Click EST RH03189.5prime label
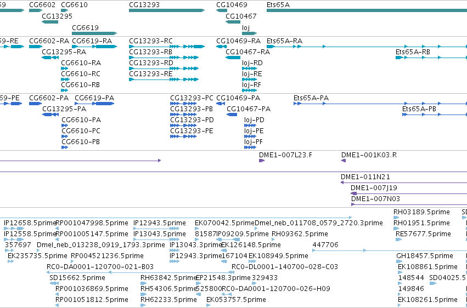The width and height of the screenshot is (467, 308). [422, 212]
